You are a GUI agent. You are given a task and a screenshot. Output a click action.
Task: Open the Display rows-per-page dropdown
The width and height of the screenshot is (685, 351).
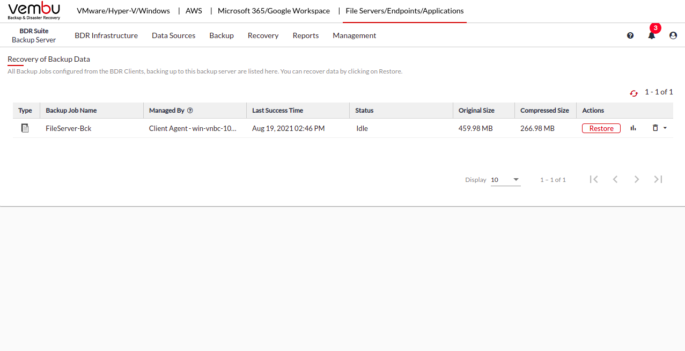coord(506,180)
